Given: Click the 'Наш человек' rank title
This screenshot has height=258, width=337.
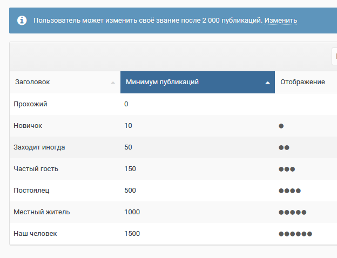Looking at the screenshot, I should (35, 233).
